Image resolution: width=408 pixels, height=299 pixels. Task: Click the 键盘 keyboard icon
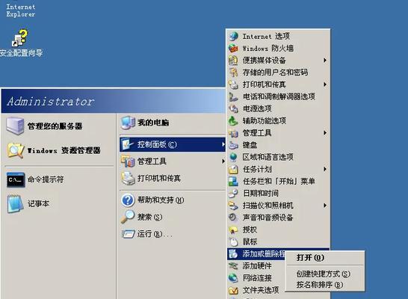point(233,145)
